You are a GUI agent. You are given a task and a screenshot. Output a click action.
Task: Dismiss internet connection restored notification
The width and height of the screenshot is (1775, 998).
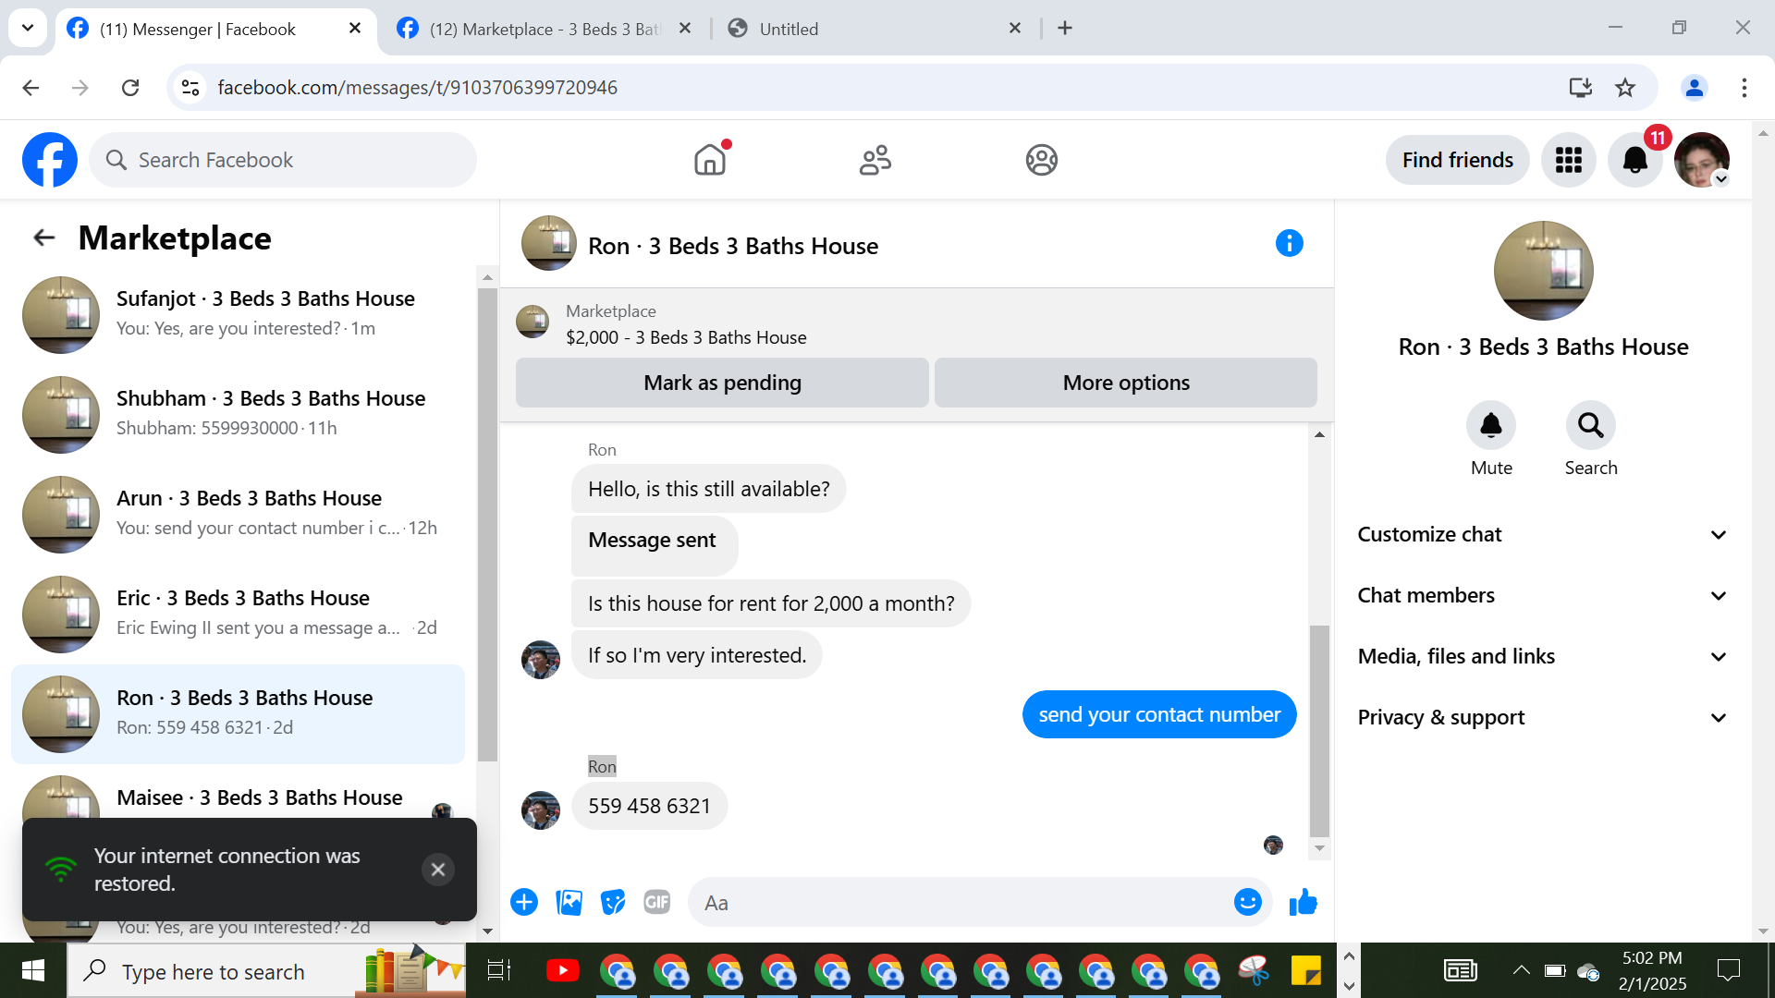[438, 870]
